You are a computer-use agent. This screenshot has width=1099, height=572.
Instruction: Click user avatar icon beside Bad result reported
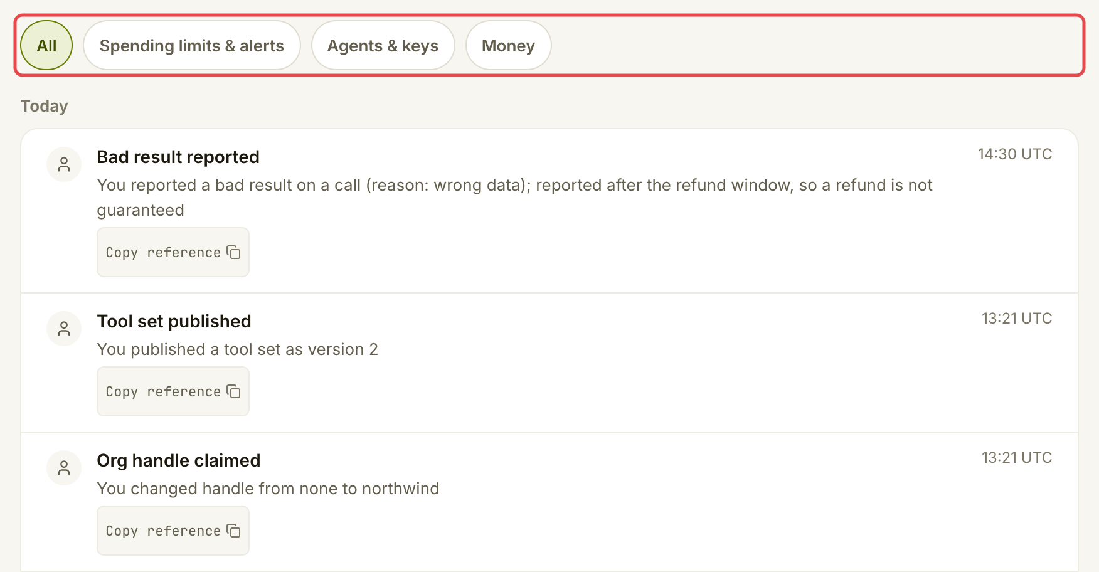pyautogui.click(x=64, y=164)
